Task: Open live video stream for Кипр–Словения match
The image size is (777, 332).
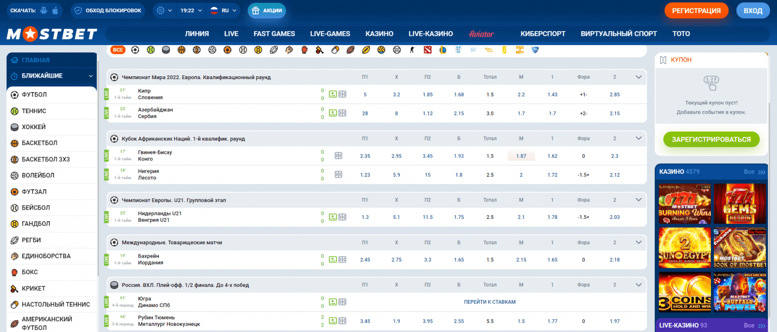Action: pos(333,94)
